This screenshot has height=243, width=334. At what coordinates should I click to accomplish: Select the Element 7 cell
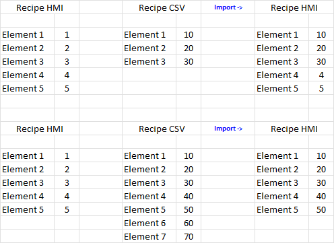[149, 236]
